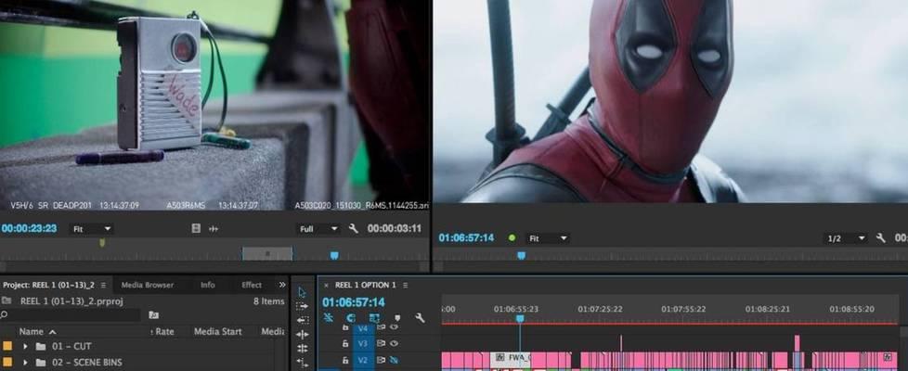Screen dimensions: 908x371
Task: Add marker in timeline header
Action: click(x=397, y=318)
